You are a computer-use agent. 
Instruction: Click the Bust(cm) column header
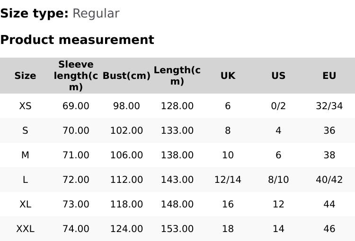pyautogui.click(x=126, y=76)
